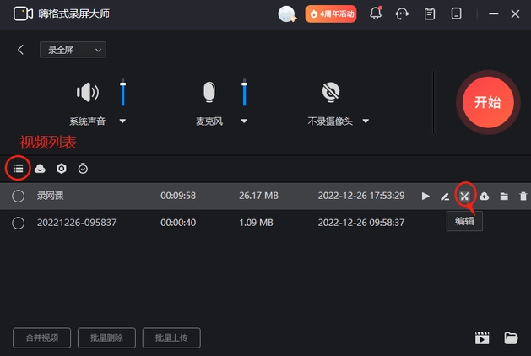The height and width of the screenshot is (356, 531).
Task: Click the user avatar in title bar
Action: (x=287, y=13)
